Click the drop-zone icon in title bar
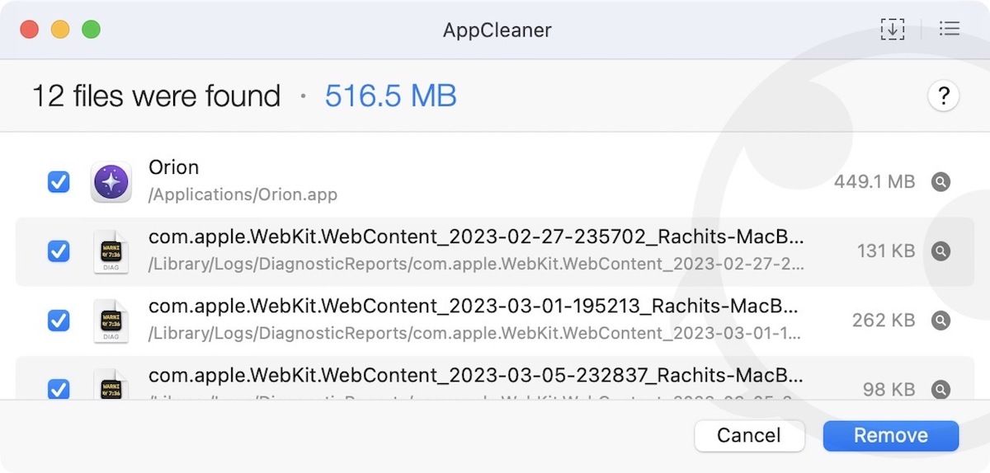The width and height of the screenshot is (990, 473). click(x=893, y=30)
